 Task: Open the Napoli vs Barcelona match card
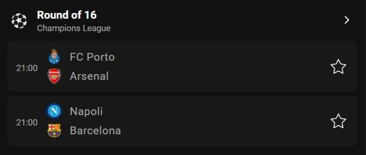182,121
